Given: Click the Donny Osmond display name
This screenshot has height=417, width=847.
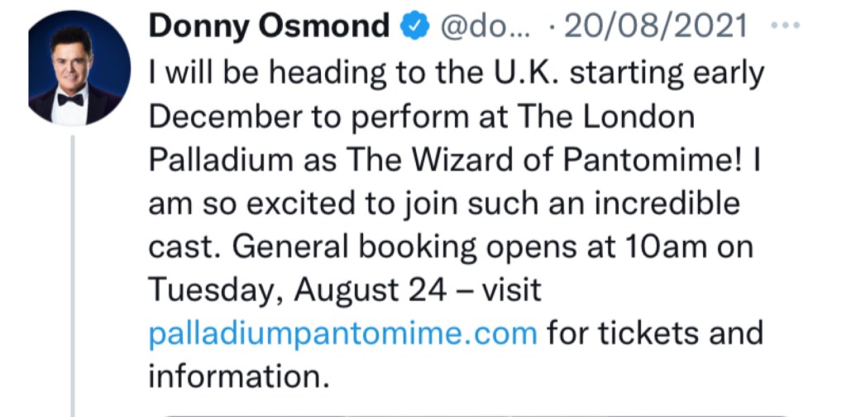Looking at the screenshot, I should coord(270,27).
